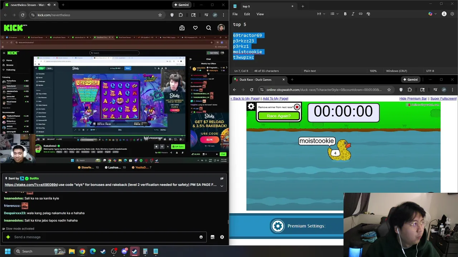Open extensions puzzle icon in Kick browser
Image resolution: width=458 pixels, height=257 pixels.
(x=181, y=15)
